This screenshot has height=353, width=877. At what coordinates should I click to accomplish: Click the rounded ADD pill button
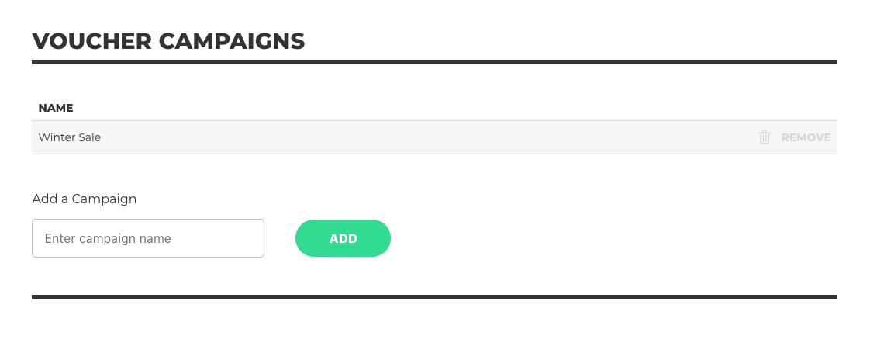pos(343,238)
